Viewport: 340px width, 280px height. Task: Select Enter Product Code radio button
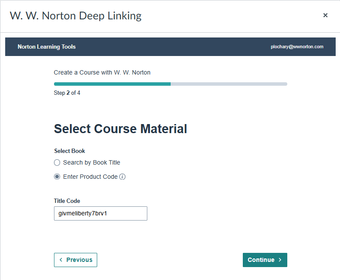pos(57,177)
